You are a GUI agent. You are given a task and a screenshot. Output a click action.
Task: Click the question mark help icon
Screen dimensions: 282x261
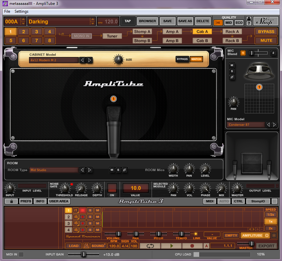point(249,23)
